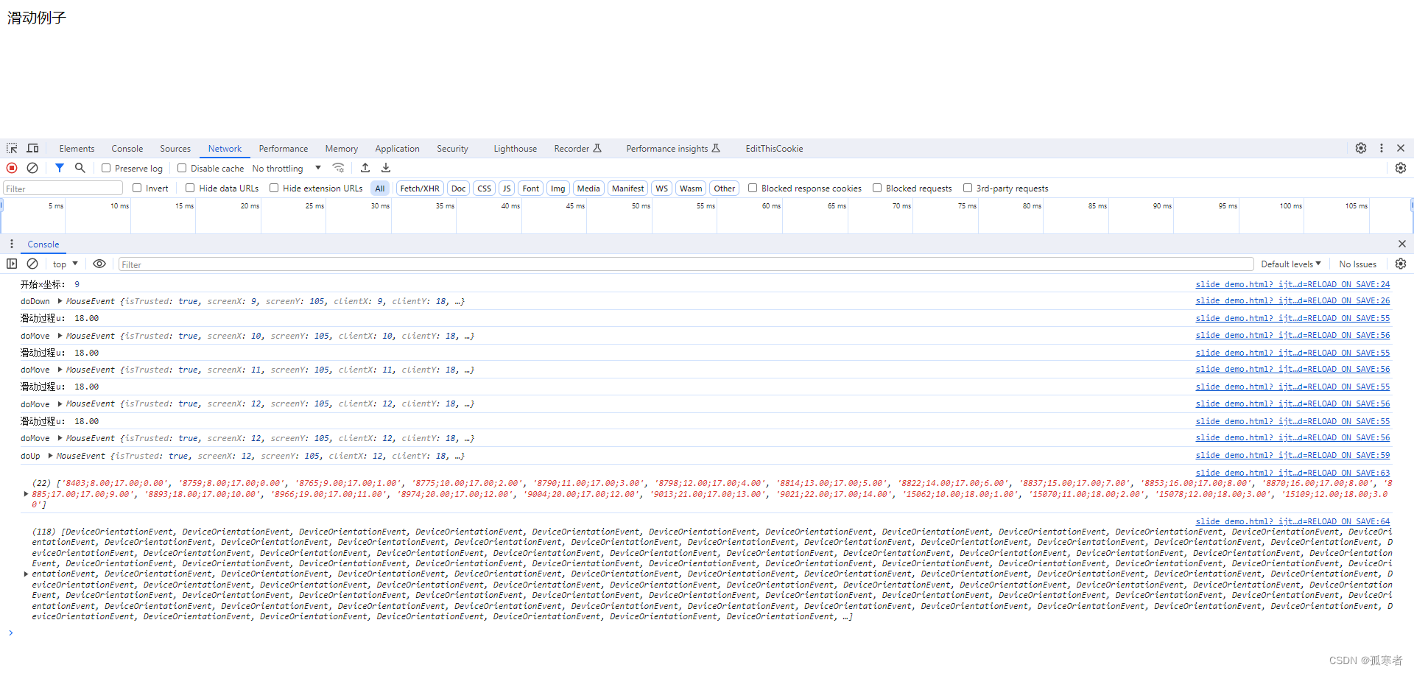Screen dimensions: 1414x673
Task: Filter by JS request type
Action: coord(507,188)
